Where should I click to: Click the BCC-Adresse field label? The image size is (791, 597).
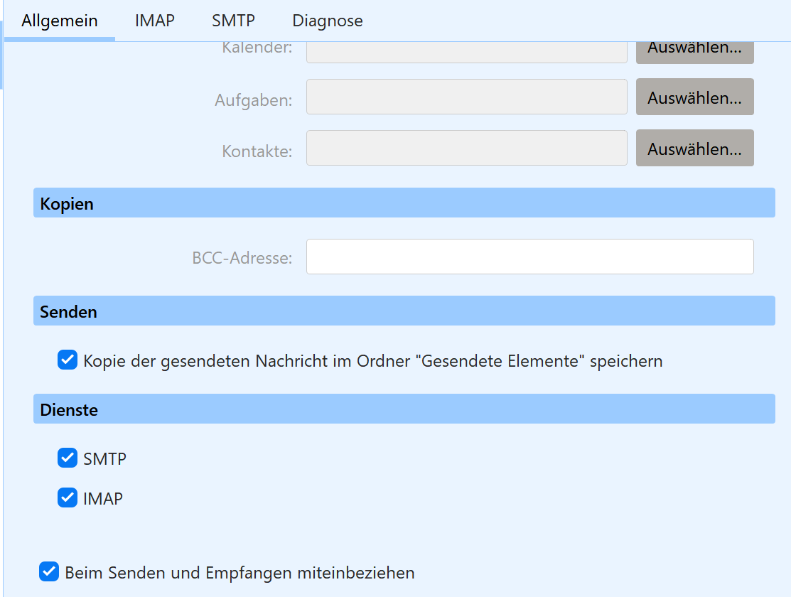click(242, 258)
